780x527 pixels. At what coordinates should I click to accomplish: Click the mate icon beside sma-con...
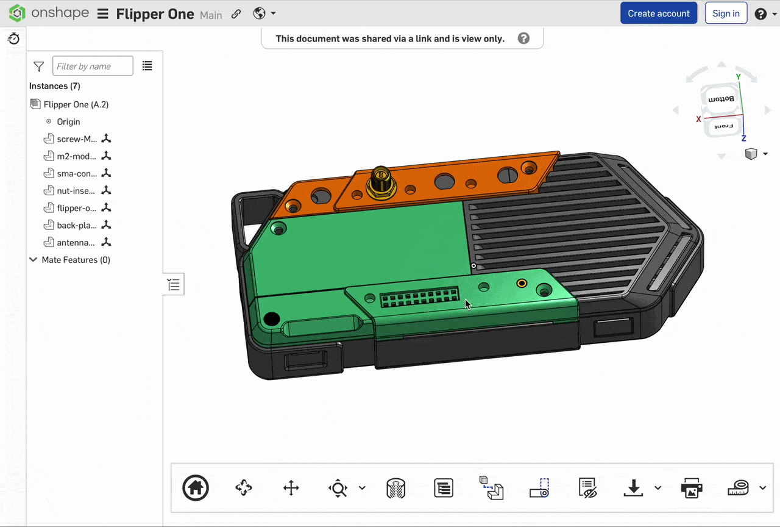(x=106, y=173)
